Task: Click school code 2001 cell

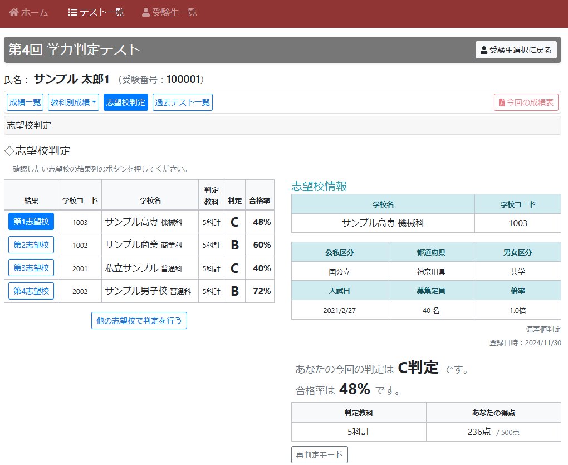Action: click(x=80, y=268)
